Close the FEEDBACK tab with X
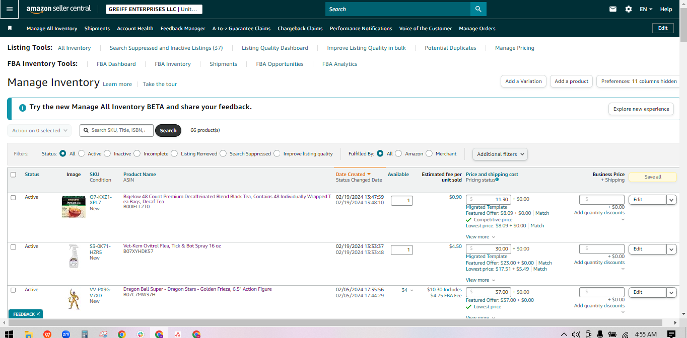Screen dimensions: 687x338 coord(38,314)
